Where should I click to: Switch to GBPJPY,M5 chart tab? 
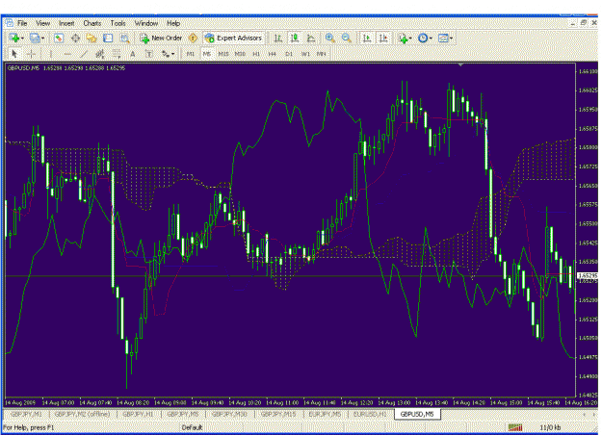coord(183,414)
